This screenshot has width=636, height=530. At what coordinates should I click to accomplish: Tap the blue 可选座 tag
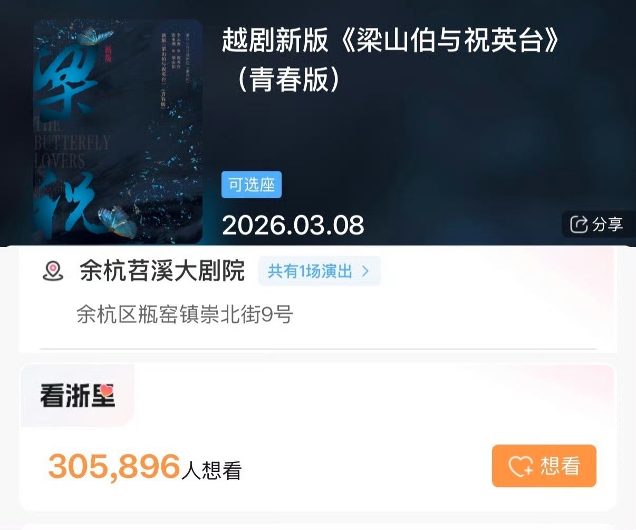tap(252, 185)
